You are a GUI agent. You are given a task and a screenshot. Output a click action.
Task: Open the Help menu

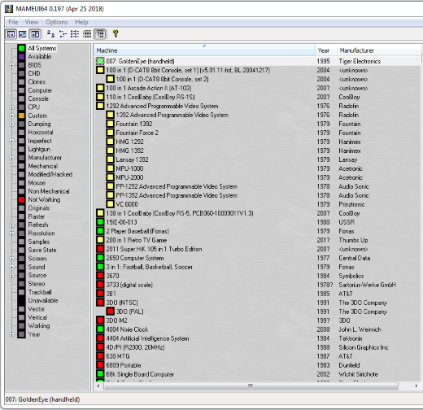click(x=81, y=22)
